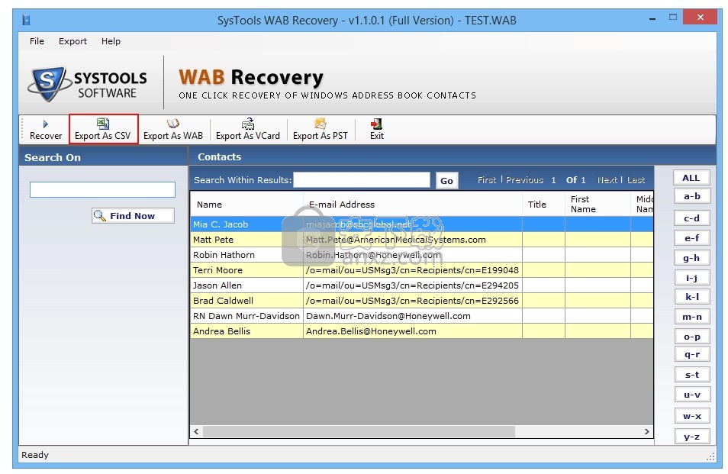Click the Exit toolbar icon
The width and height of the screenshot is (728, 474).
pyautogui.click(x=376, y=124)
